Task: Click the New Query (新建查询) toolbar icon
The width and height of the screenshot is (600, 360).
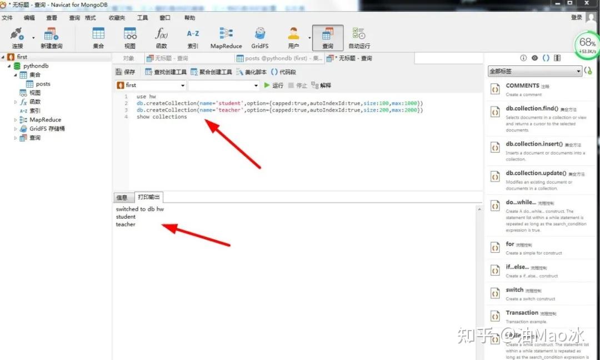Action: click(x=51, y=38)
